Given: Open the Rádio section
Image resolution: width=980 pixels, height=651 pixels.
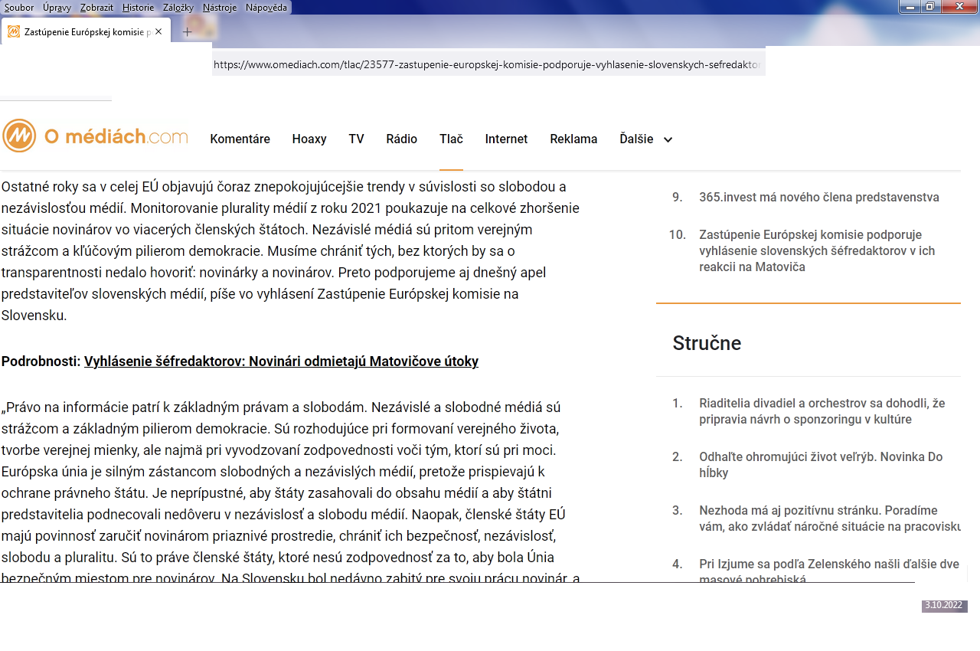Looking at the screenshot, I should pyautogui.click(x=402, y=139).
